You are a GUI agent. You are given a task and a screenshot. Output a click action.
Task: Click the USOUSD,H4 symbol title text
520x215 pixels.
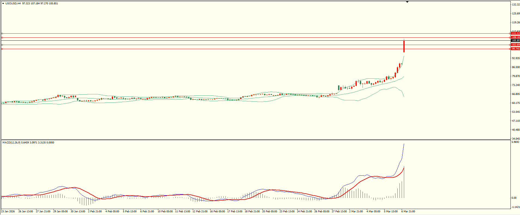tap(13, 4)
